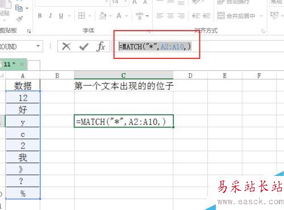Select column F header

[x=259, y=75]
